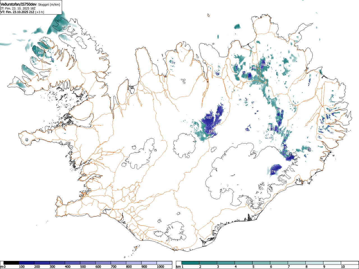Click the '157' visibility value on the map
Screen dimensions: 359x269
(209, 118)
